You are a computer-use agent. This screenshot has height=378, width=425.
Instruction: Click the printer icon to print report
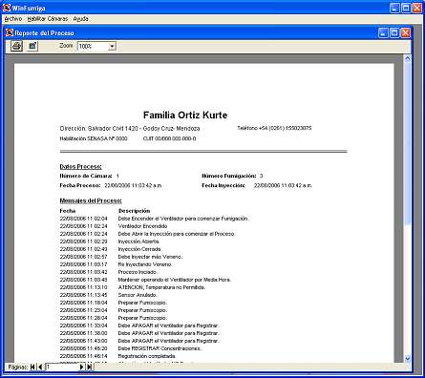16,46
